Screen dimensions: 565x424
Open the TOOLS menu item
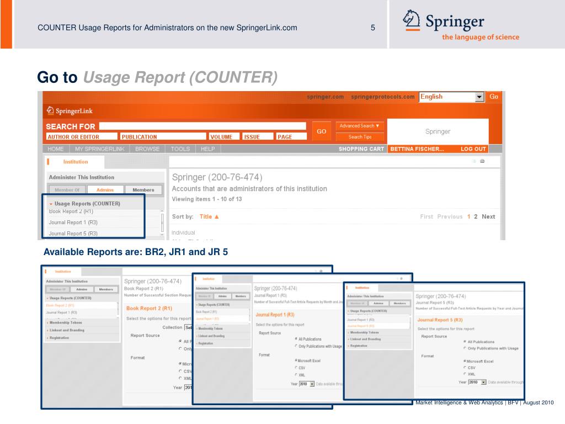(x=180, y=149)
